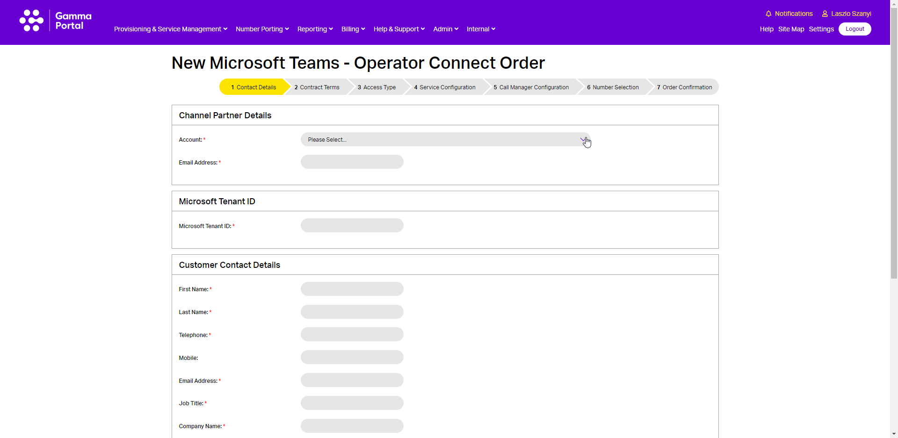This screenshot has width=898, height=438.
Task: Jump to Order Confirmation step
Action: 684,87
